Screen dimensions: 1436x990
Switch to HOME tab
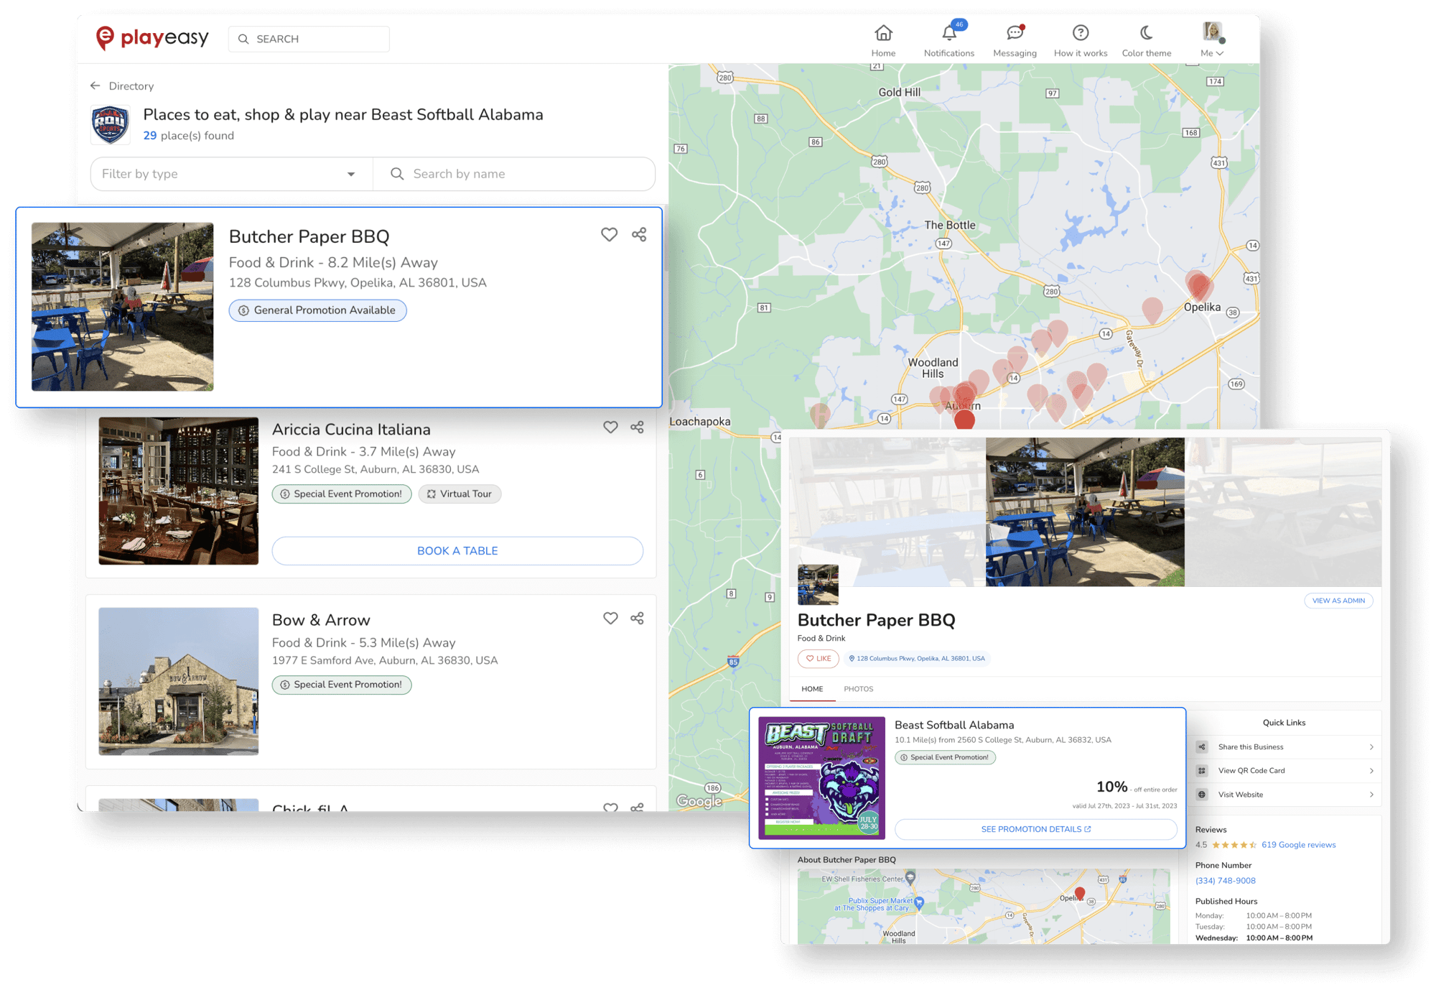(x=812, y=689)
